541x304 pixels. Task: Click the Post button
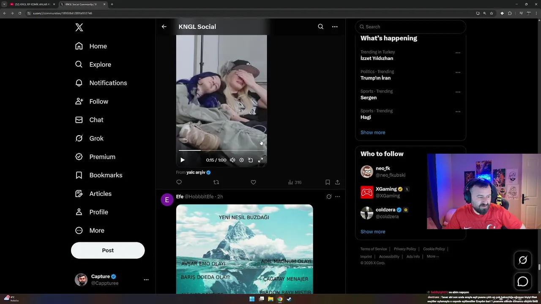point(108,250)
